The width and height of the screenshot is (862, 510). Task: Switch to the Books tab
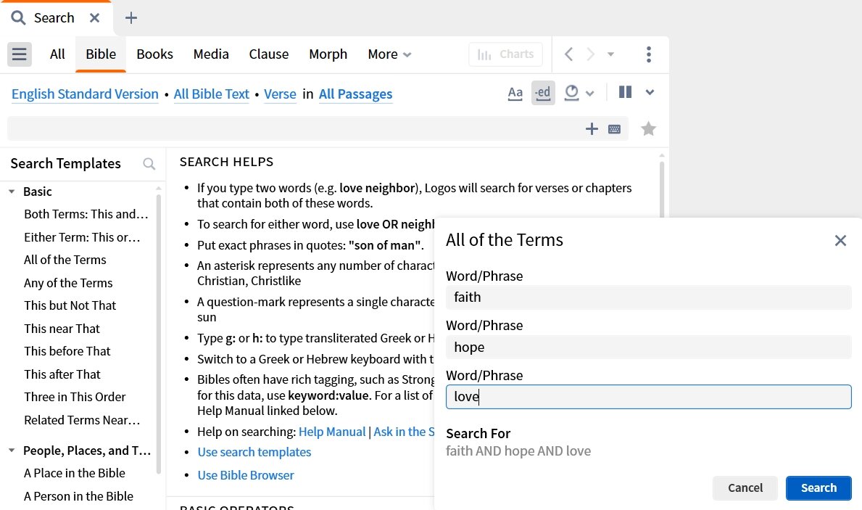pyautogui.click(x=154, y=54)
